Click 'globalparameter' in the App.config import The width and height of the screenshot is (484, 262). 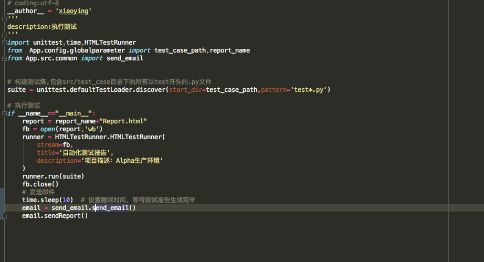point(97,50)
